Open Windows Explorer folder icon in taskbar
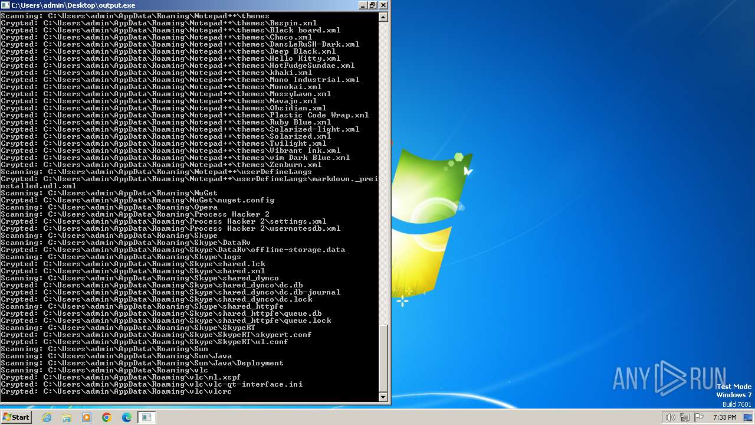 [x=67, y=417]
